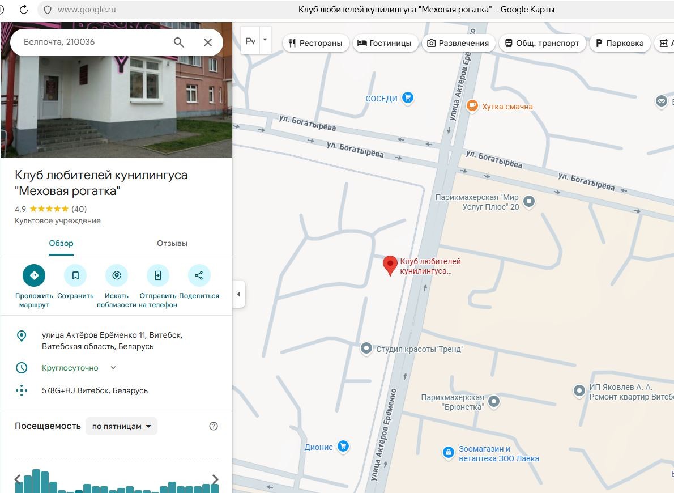Image resolution: width=674 pixels, height=493 pixels.
Task: Click the Отправить на телефон icon
Action: [x=158, y=275]
